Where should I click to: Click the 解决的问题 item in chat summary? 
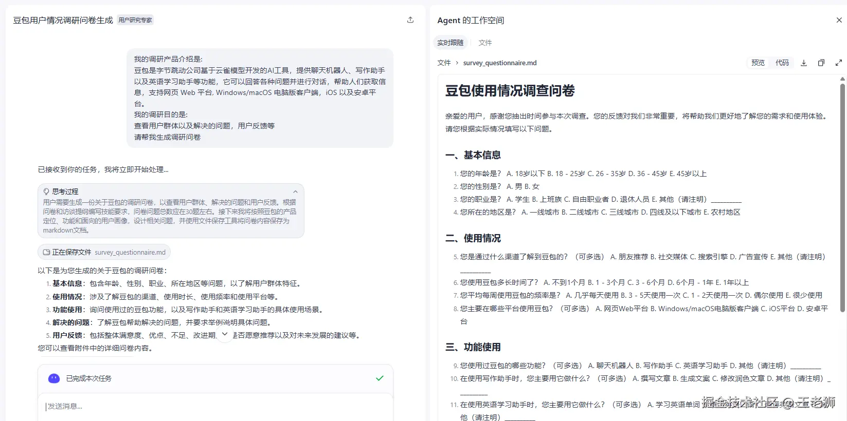(160, 322)
